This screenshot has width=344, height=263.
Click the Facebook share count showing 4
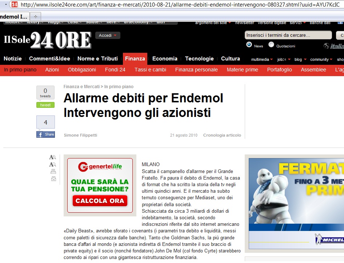(45, 122)
